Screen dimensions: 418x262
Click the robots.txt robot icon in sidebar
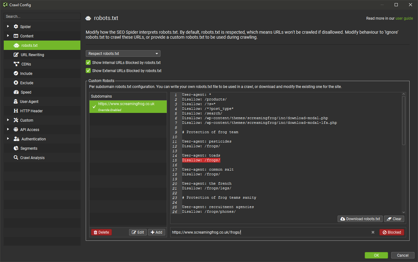16,45
